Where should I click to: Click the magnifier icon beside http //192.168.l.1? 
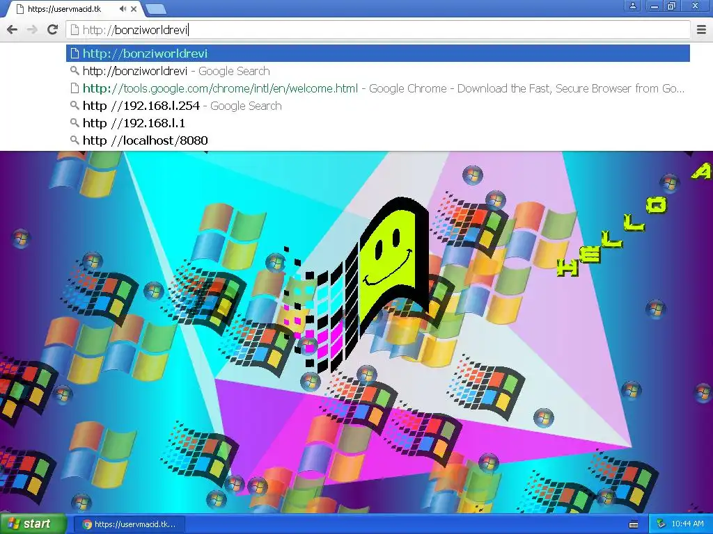point(75,123)
